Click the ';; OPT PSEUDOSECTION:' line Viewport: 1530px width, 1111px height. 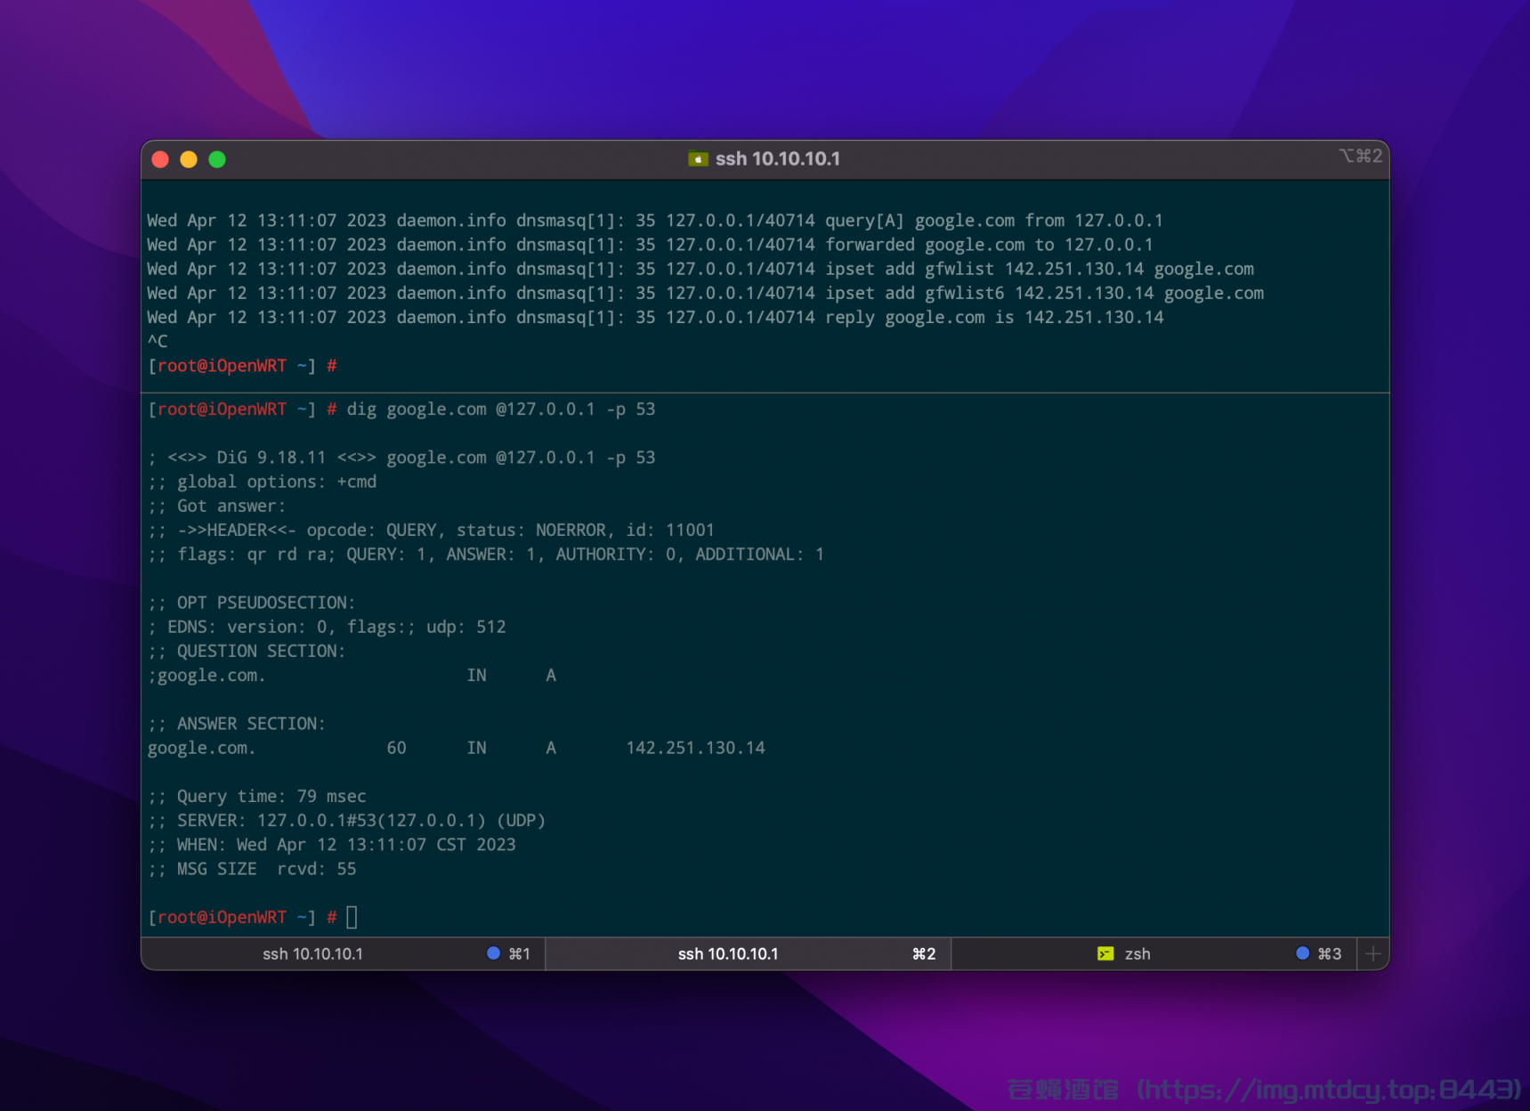point(252,603)
